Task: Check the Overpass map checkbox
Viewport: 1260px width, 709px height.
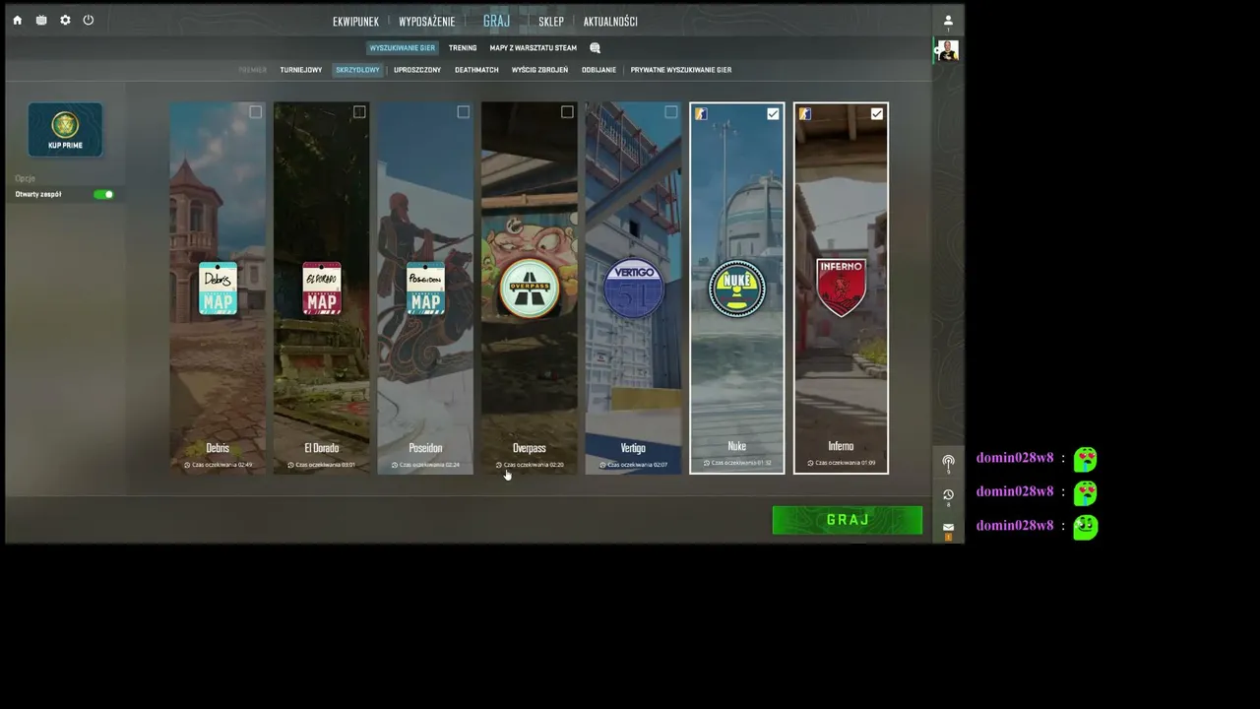Action: [x=567, y=112]
